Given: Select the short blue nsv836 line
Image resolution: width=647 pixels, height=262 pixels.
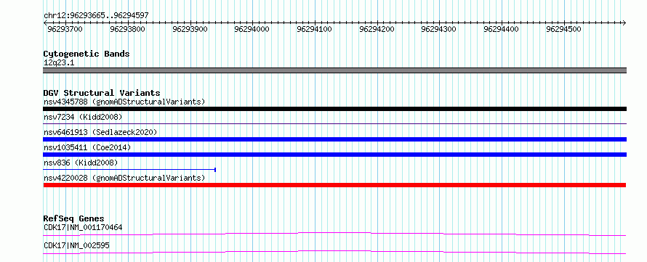Looking at the screenshot, I should point(129,169).
